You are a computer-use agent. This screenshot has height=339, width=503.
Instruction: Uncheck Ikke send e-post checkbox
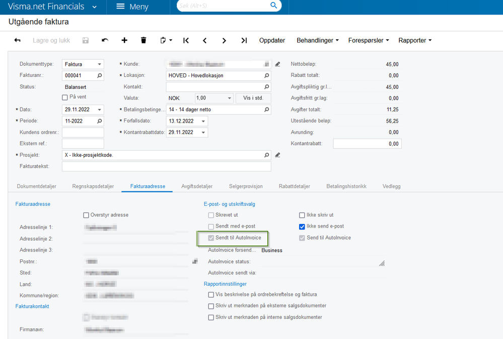[302, 227]
